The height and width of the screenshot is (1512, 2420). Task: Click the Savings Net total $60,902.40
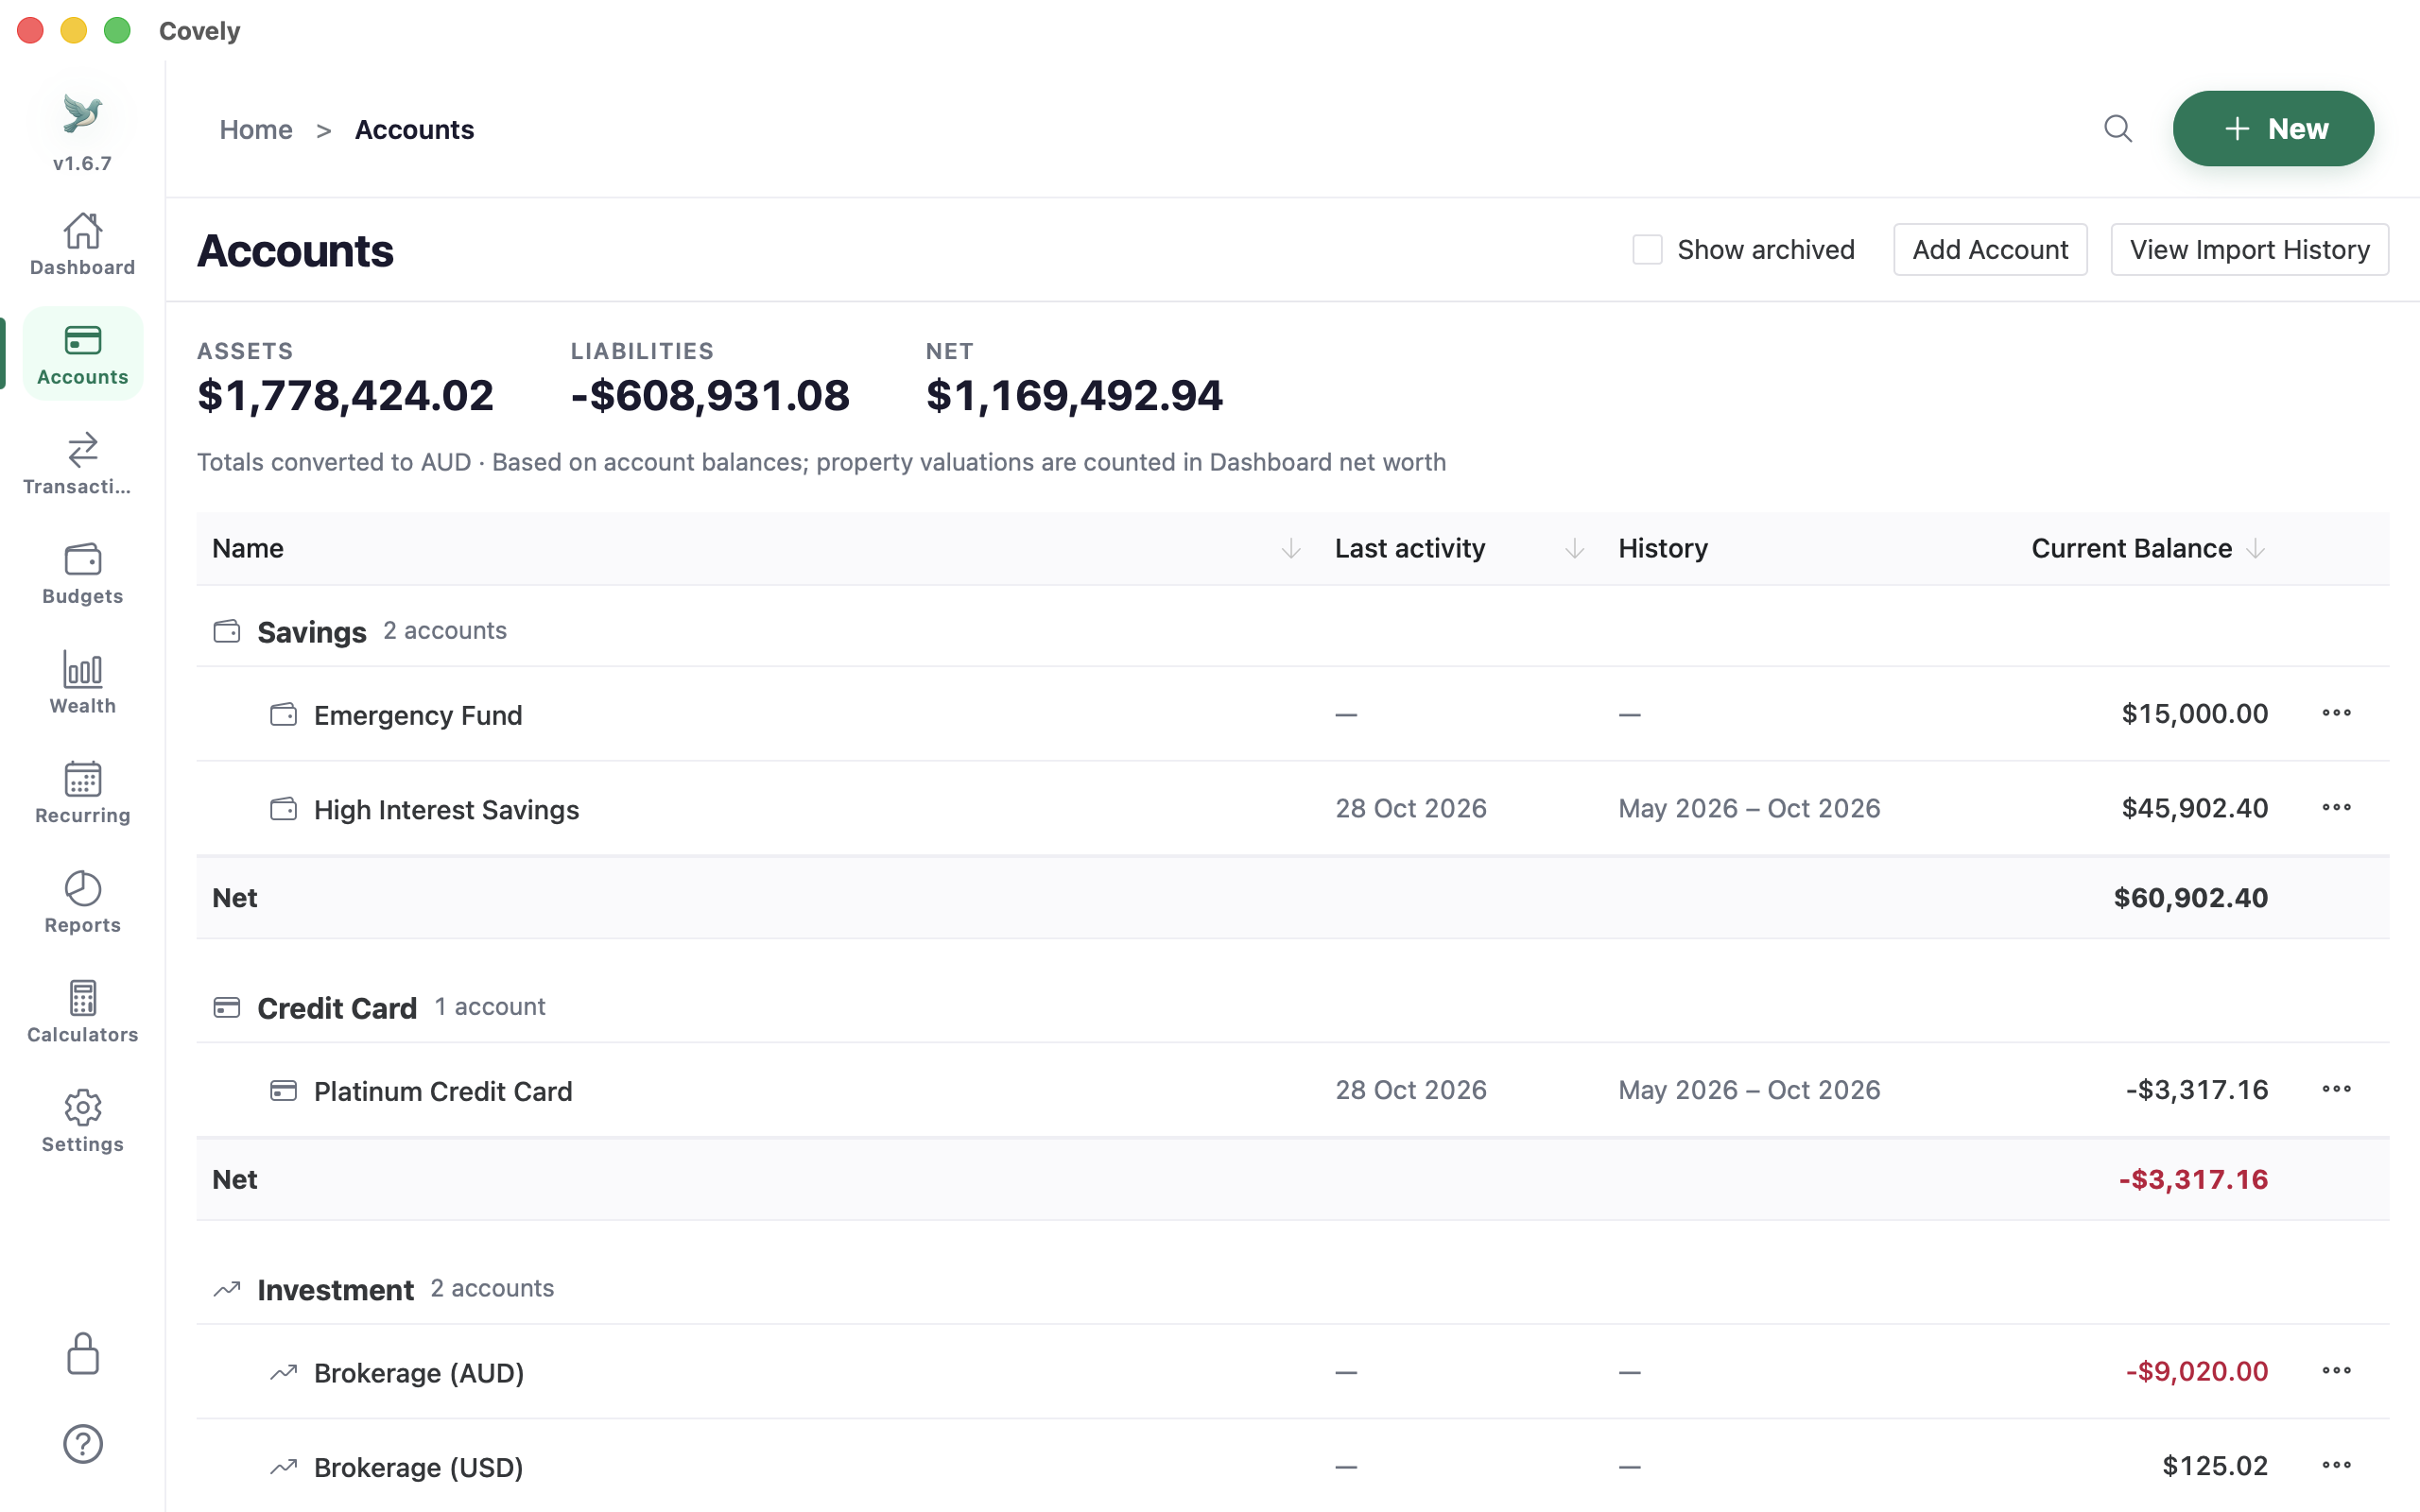point(2190,898)
